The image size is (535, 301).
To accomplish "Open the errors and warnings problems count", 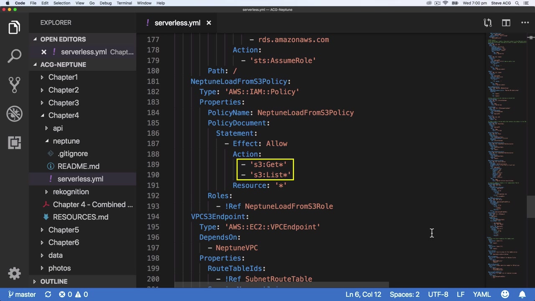I will pos(73,294).
